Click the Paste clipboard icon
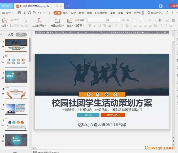Image resolution: width=178 pixels, height=153 pixels. click(x=4, y=21)
